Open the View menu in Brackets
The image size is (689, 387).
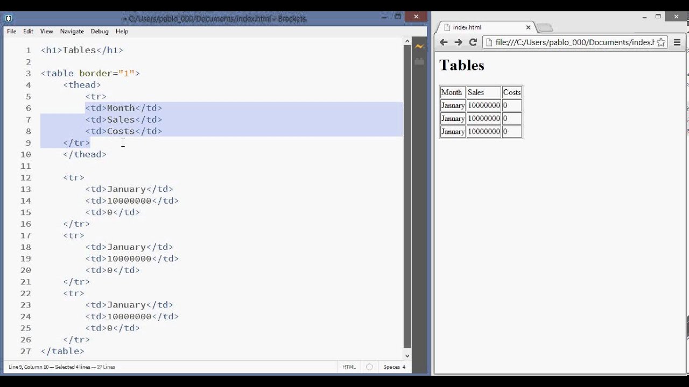tap(47, 31)
